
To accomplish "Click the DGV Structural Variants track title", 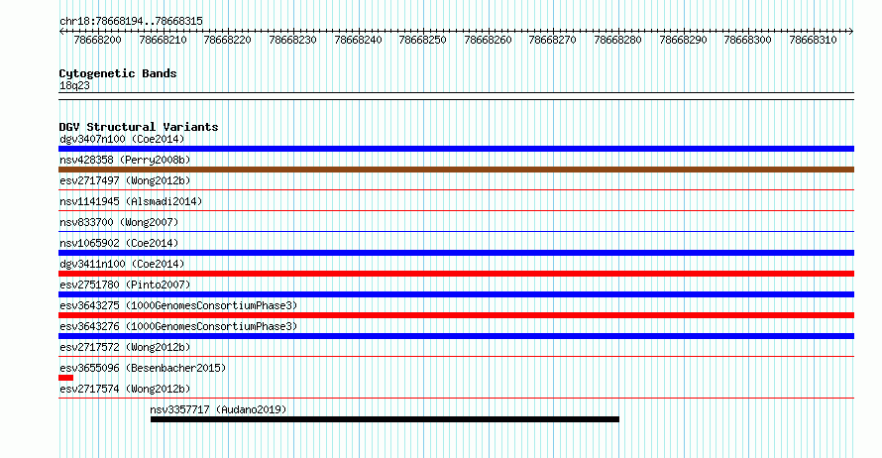I will (x=139, y=127).
